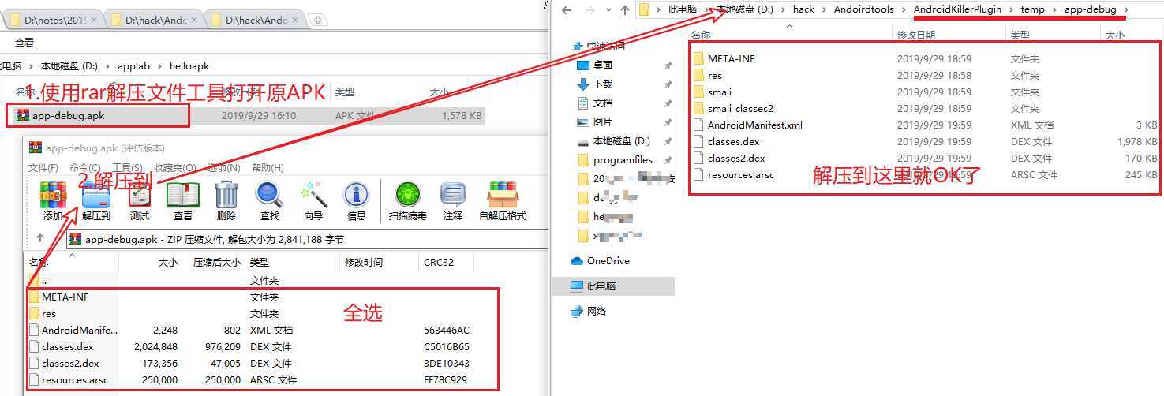Go up one level in WinRAR address bar
Image resolution: width=1164 pixels, height=396 pixels.
40,237
